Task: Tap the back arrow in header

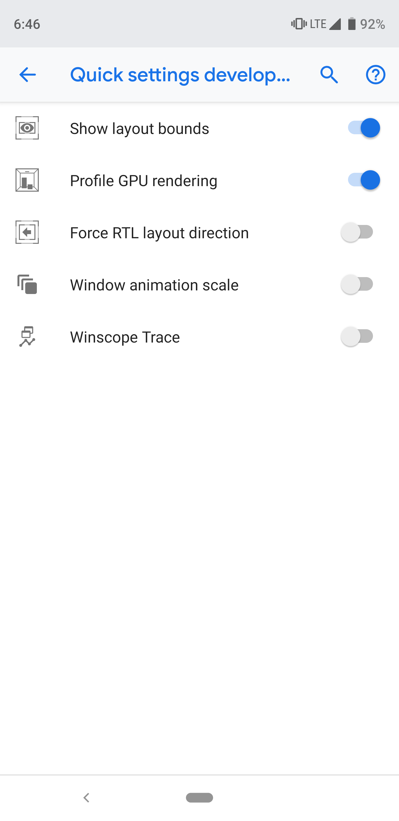Action: tap(27, 75)
